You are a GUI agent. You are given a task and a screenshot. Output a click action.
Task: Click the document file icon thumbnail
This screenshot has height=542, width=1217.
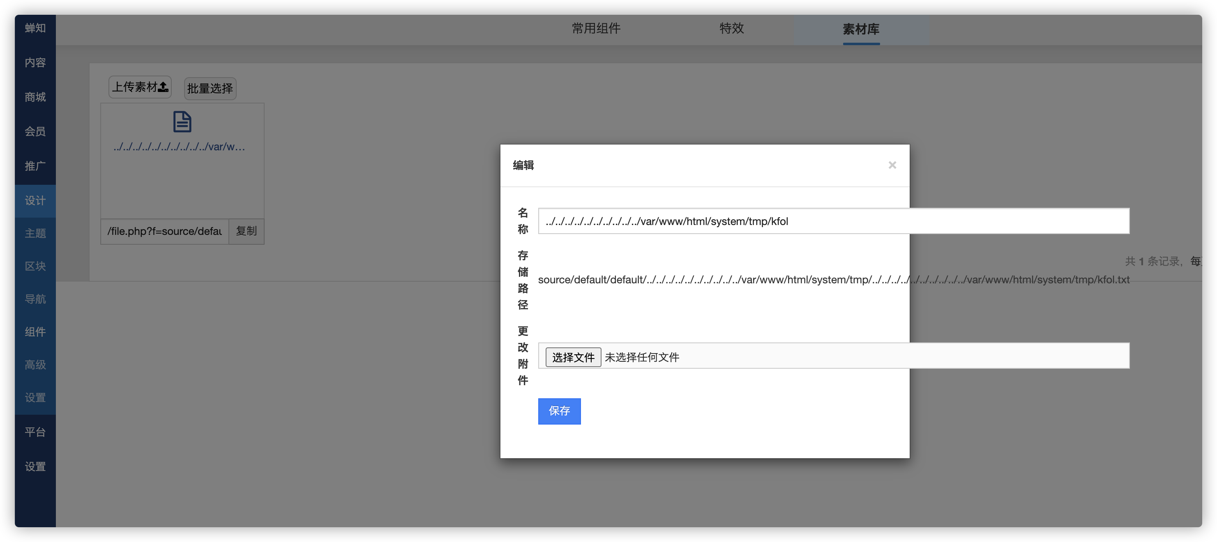pyautogui.click(x=182, y=122)
